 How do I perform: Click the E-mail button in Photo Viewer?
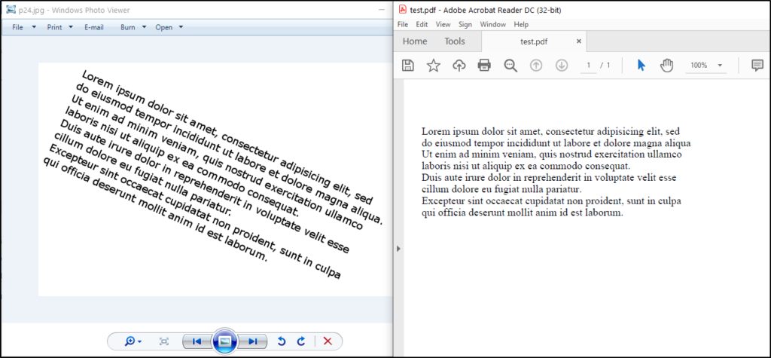93,27
